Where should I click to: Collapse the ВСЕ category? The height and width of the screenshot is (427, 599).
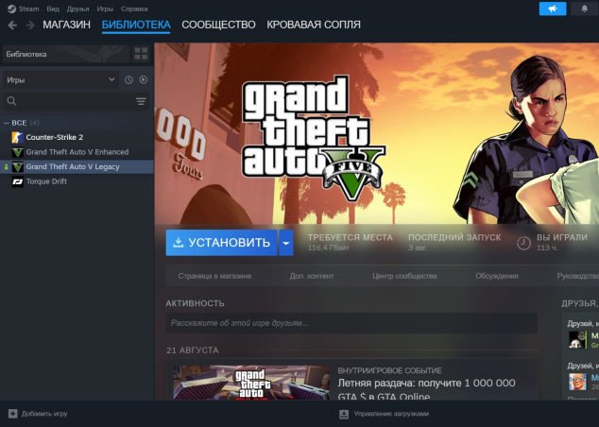(6, 123)
